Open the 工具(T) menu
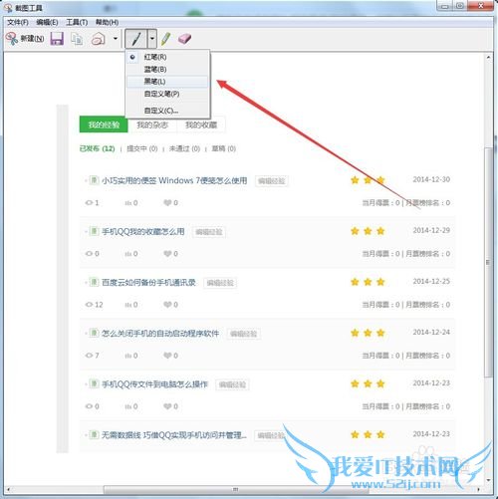 tap(77, 22)
